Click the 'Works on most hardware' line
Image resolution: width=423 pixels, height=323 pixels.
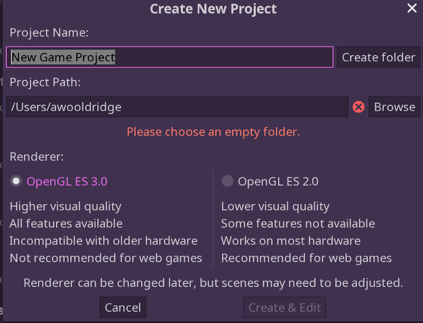(x=291, y=241)
